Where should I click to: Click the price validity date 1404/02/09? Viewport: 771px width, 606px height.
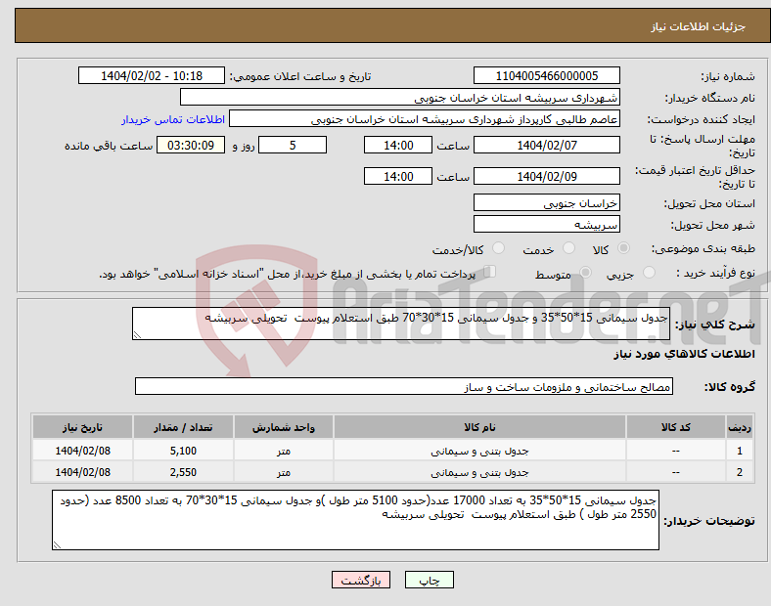(546, 176)
